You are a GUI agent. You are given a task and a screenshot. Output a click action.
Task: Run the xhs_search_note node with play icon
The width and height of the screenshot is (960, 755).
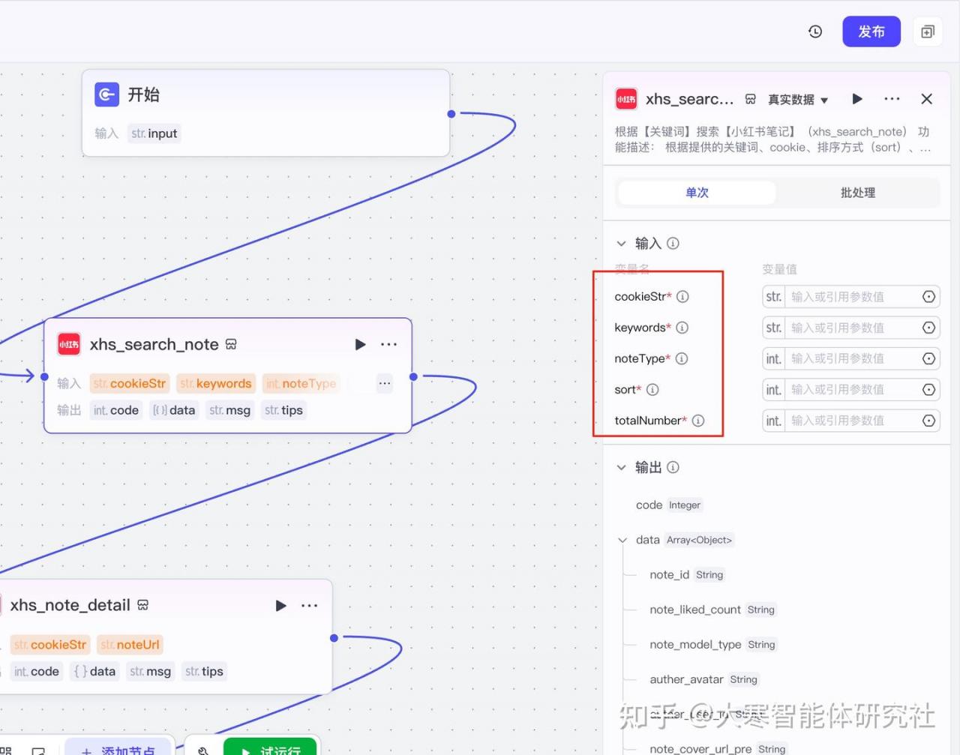click(x=360, y=344)
